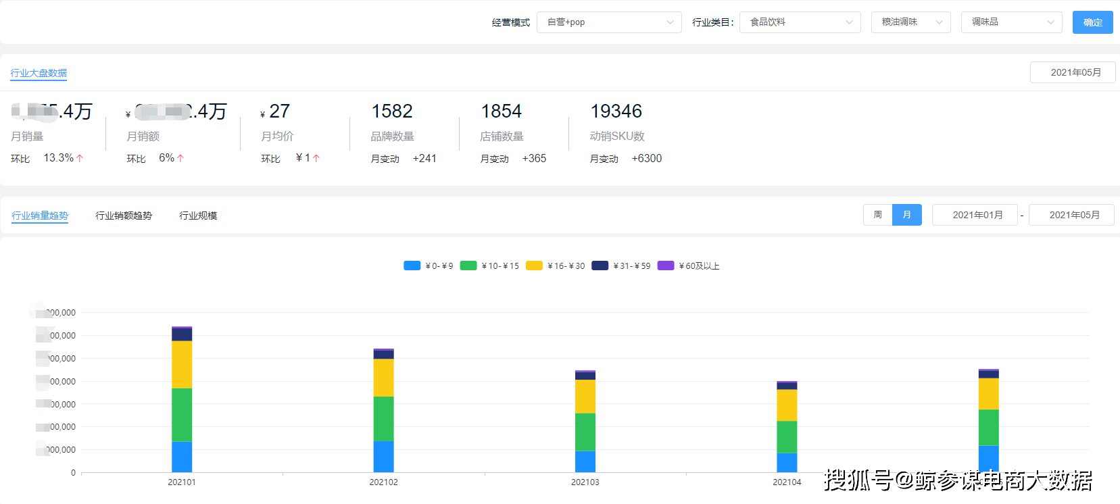
Task: Click the 202101 stacked bar
Action: 182,399
